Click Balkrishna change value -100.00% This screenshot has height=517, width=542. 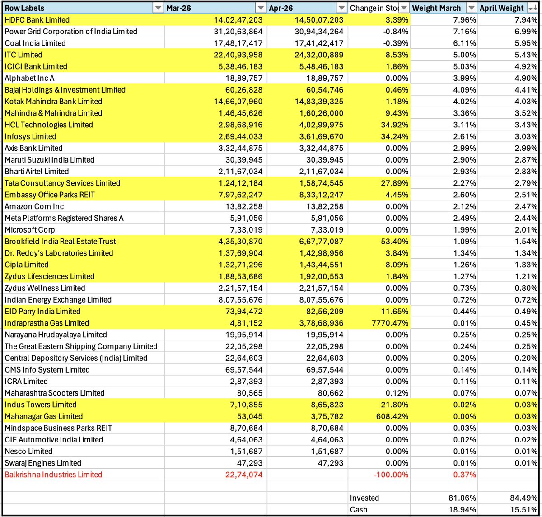379,475
